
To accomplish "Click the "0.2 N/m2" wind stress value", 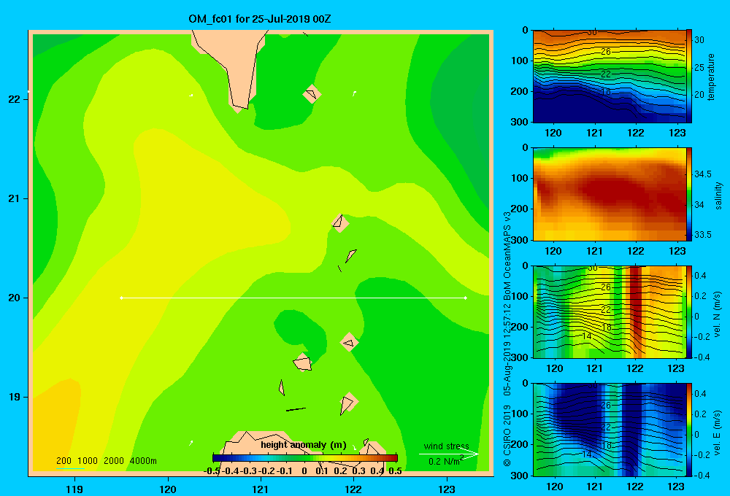I will (x=445, y=461).
